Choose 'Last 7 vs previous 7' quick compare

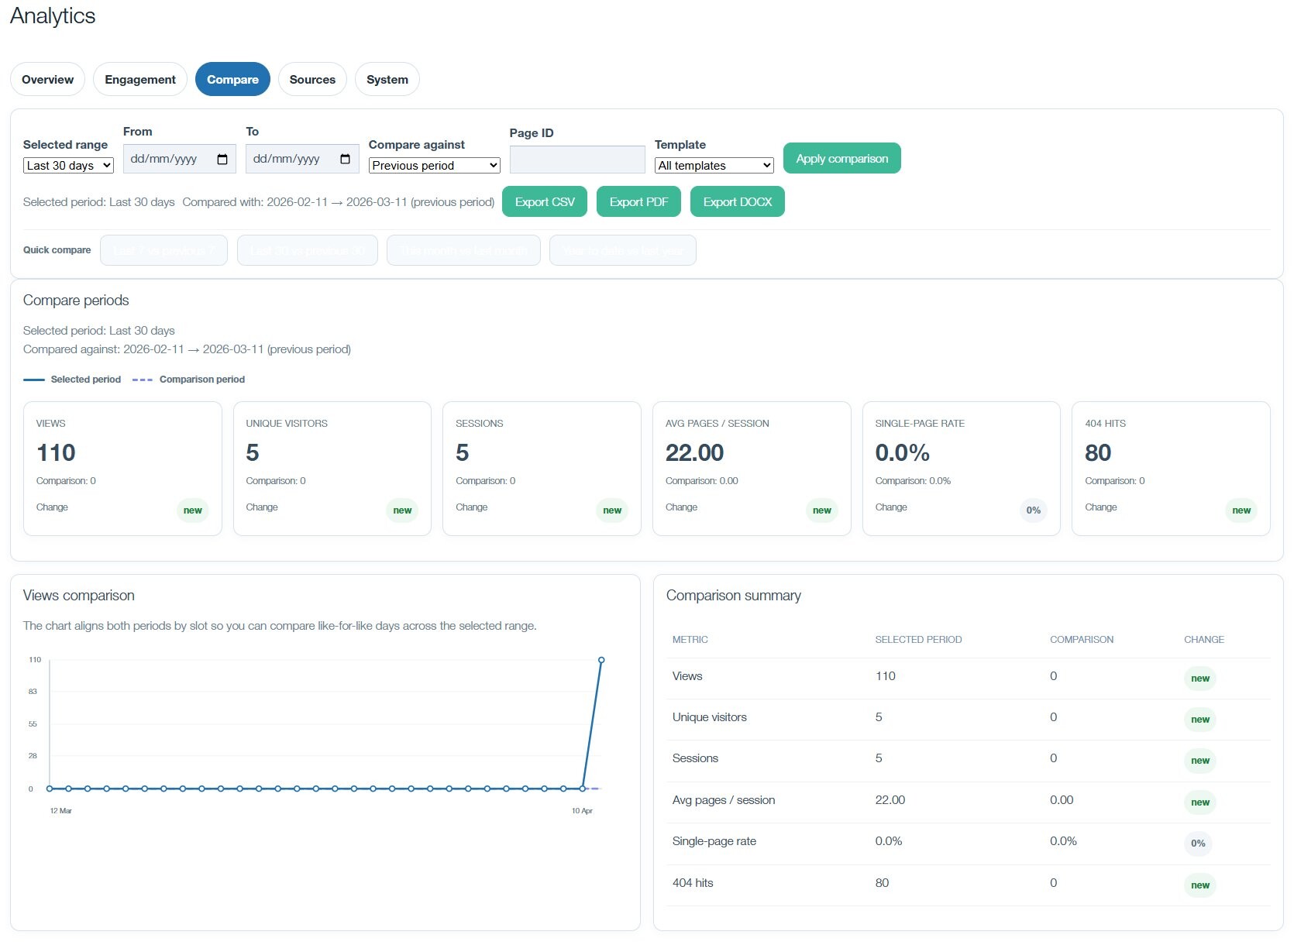coord(163,251)
